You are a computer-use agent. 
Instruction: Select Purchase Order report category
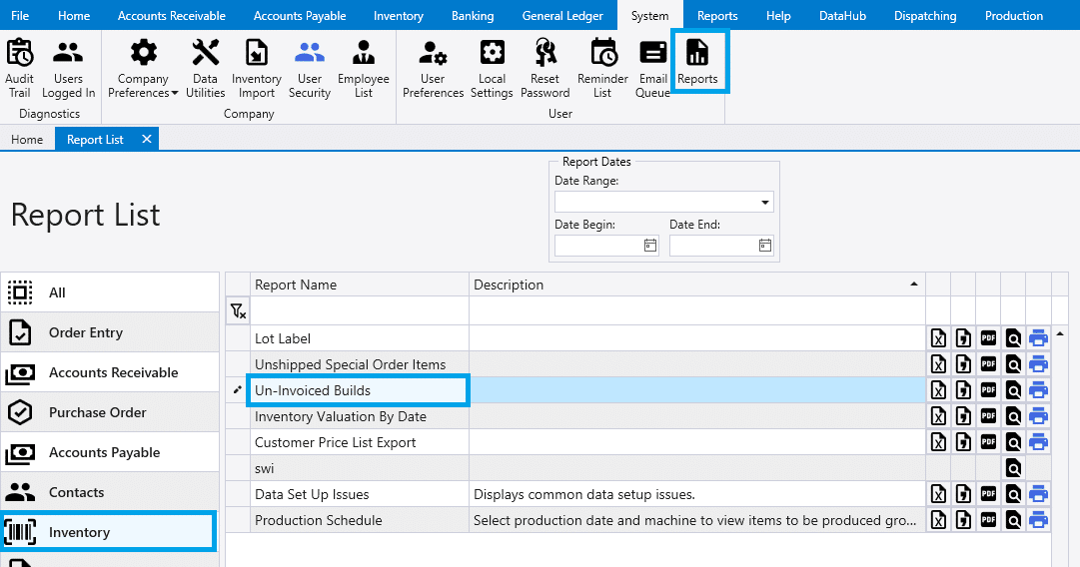[x=110, y=413]
